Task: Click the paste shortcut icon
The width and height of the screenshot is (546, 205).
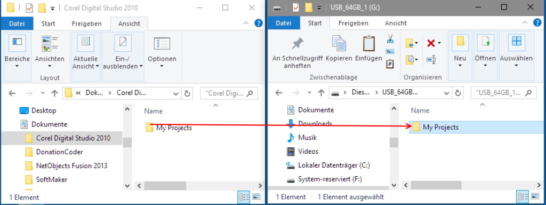Action: click(390, 64)
